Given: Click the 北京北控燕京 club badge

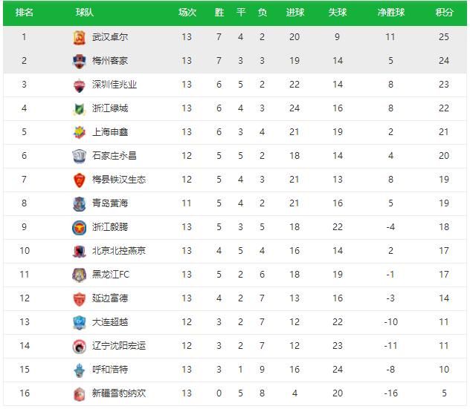Looking at the screenshot, I should point(79,251).
